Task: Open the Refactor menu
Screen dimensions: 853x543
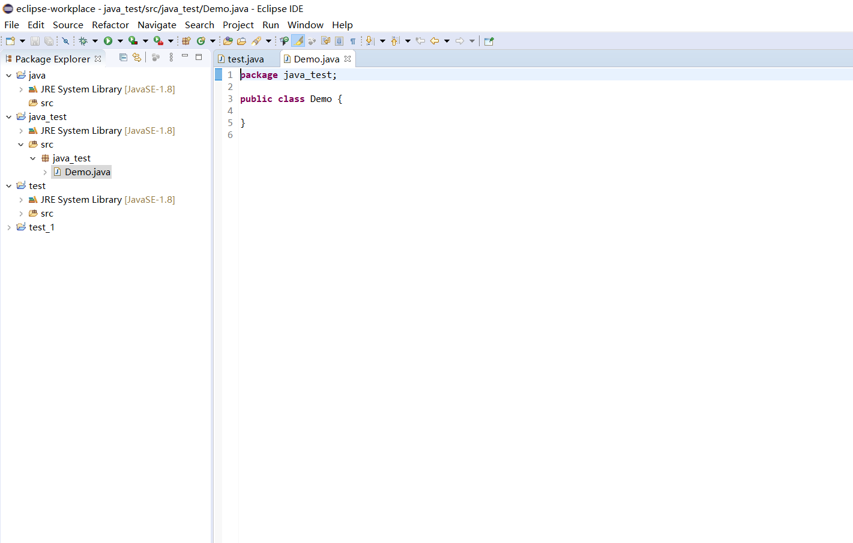Action: point(110,25)
